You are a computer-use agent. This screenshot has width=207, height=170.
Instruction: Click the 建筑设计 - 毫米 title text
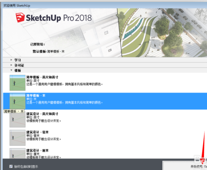(37, 132)
